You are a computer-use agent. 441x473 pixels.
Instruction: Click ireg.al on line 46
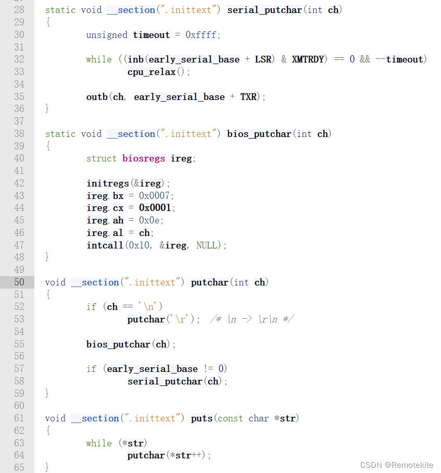(x=105, y=233)
